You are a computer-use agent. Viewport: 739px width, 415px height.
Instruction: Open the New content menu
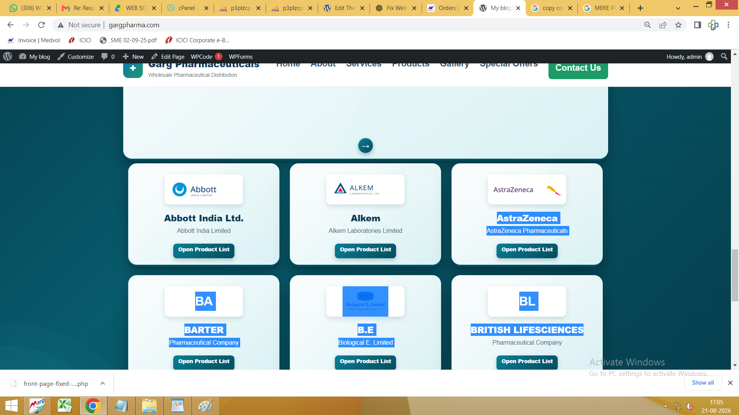[133, 56]
